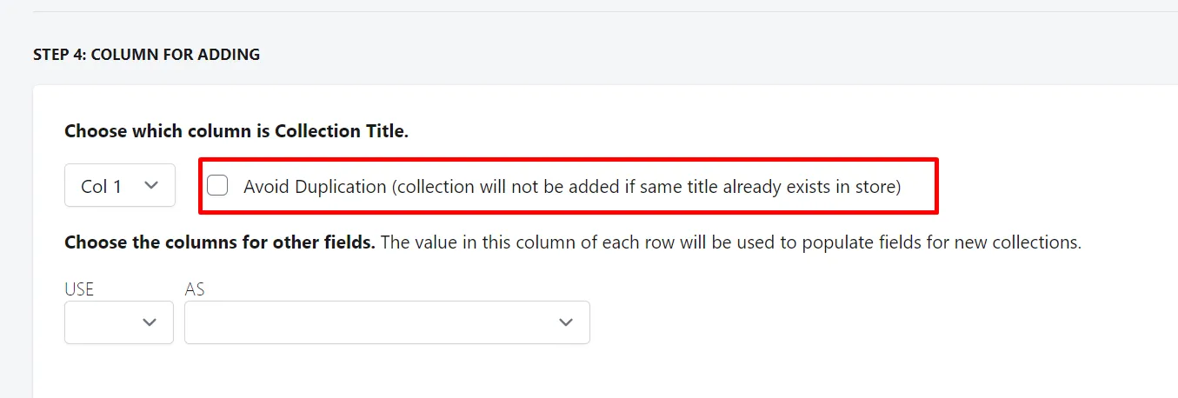Click the bold 'Choose the columns for other fields.' text
The width and height of the screenshot is (1178, 398).
[x=220, y=242]
